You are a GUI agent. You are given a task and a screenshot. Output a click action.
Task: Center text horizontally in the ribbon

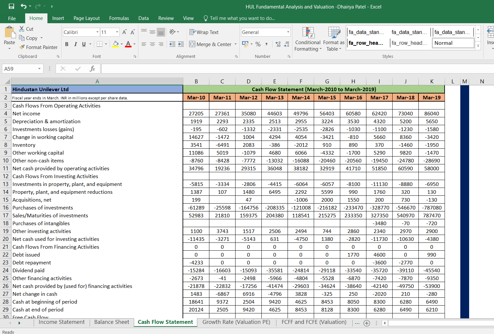pyautogui.click(x=152, y=44)
